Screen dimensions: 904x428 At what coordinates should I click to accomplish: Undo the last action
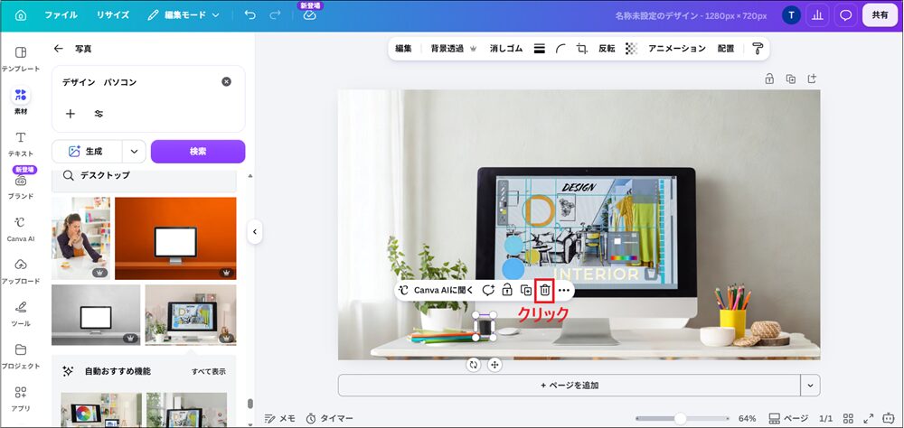pos(250,15)
